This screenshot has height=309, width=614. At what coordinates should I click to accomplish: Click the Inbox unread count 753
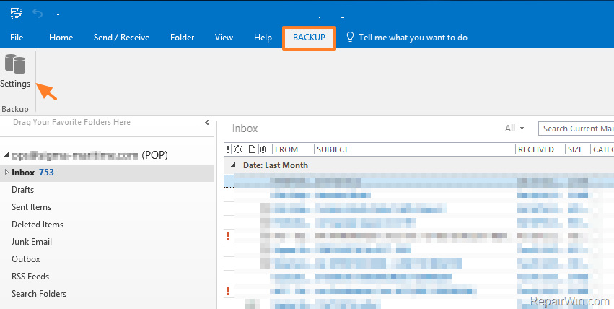coord(46,173)
